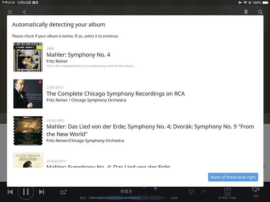Favorite the track with heart icon
Image resolution: width=270 pixels, height=202 pixels.
point(191,191)
